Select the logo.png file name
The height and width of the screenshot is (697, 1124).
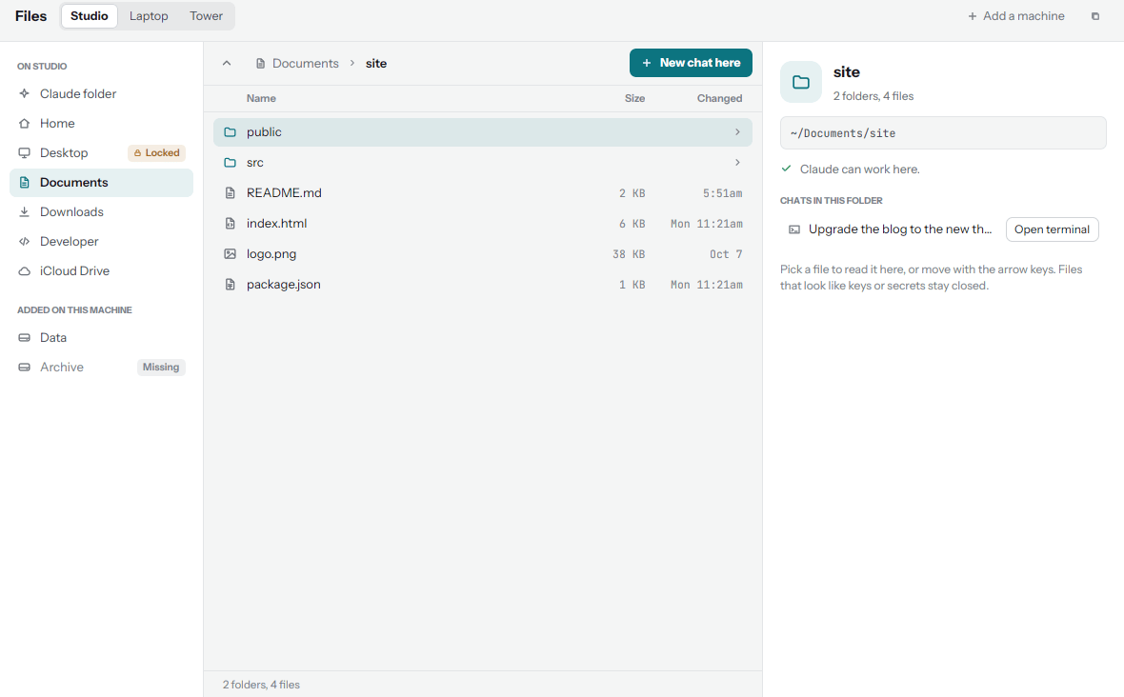[x=271, y=253]
